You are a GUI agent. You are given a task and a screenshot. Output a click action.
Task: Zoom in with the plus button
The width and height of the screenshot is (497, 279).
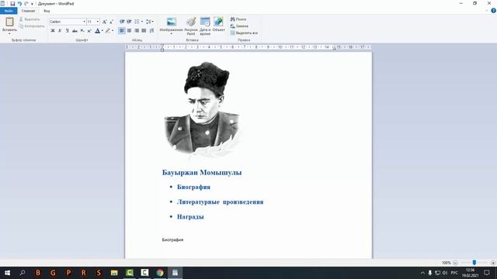[x=493, y=263]
